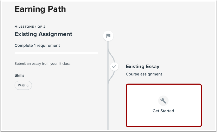Image resolution: width=217 pixels, height=132 pixels.
Task: Click the checkmark circle on the path
Action: pos(114,67)
